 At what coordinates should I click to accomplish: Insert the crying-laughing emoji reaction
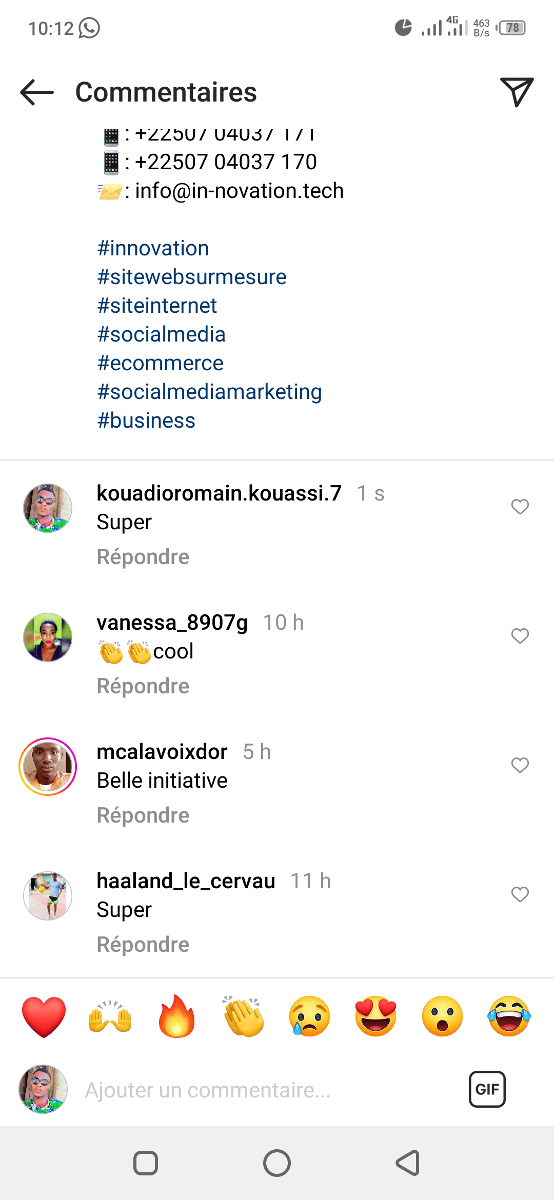click(x=509, y=1016)
